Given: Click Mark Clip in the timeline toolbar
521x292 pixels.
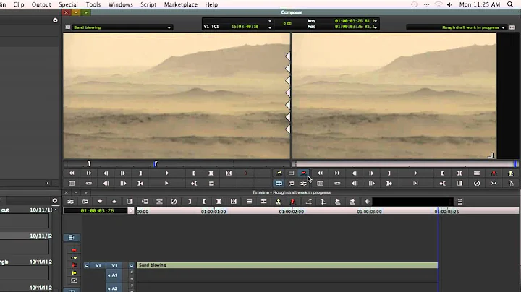Looking at the screenshot, I should coord(219,202).
